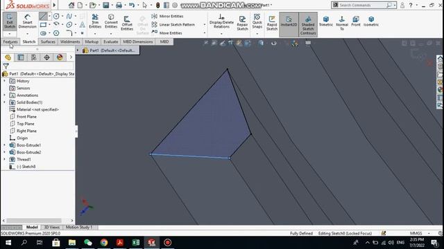The width and height of the screenshot is (444, 249).
Task: Switch to the Features tab
Action: (x=10, y=41)
